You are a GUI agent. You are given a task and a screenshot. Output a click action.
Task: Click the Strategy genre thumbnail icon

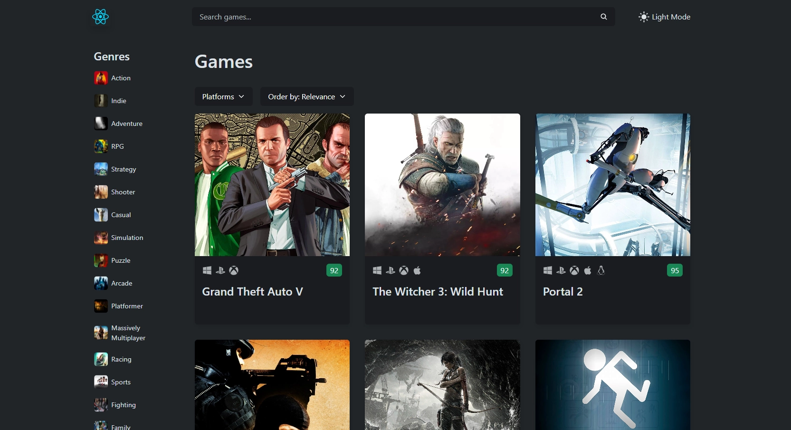[x=101, y=169]
